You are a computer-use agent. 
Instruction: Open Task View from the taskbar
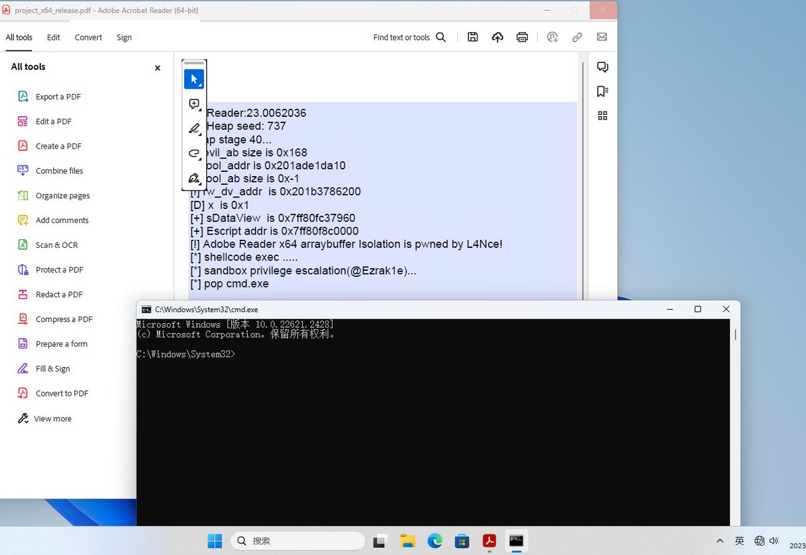point(381,541)
